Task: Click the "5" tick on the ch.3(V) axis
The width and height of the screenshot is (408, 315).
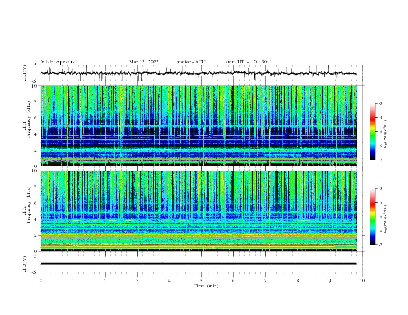Action: click(x=36, y=256)
